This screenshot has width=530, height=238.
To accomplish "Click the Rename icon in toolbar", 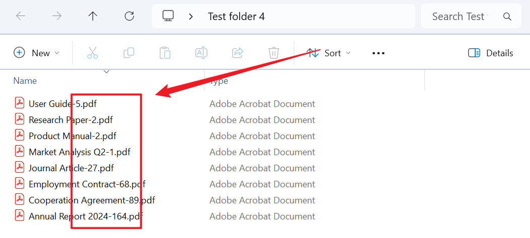I will 201,53.
